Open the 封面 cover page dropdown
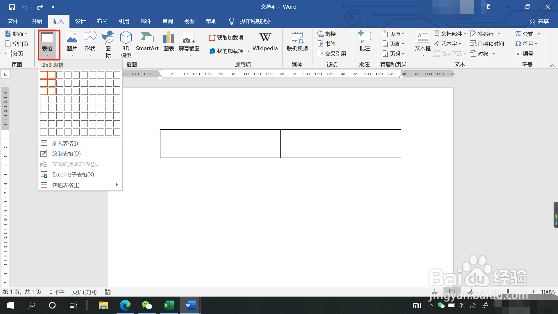558x314 pixels. (x=17, y=34)
